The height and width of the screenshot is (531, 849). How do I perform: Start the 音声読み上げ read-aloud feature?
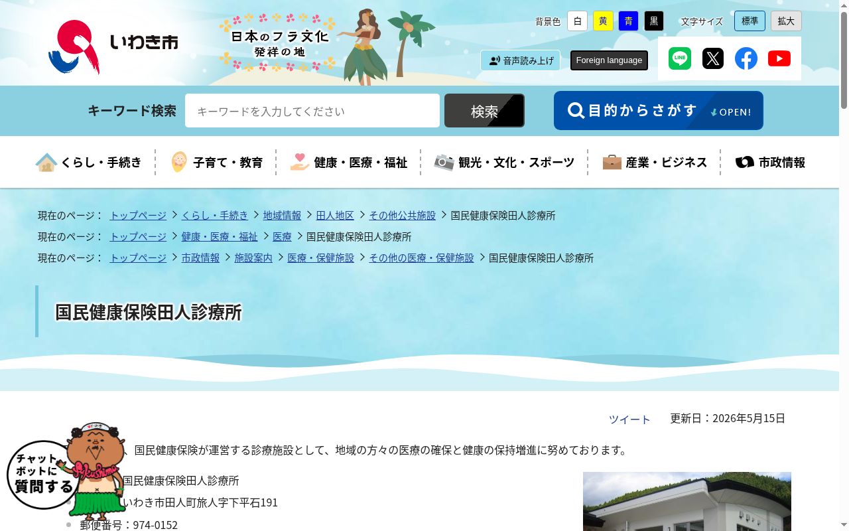pyautogui.click(x=520, y=60)
